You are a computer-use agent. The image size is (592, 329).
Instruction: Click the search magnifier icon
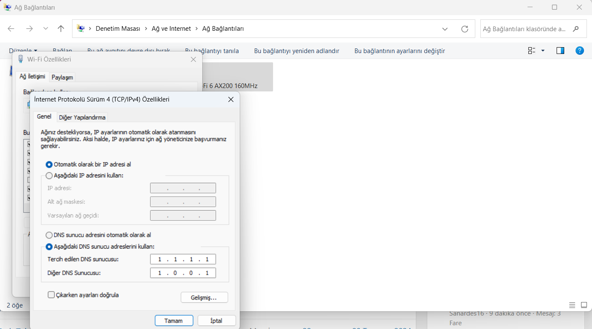[576, 29]
